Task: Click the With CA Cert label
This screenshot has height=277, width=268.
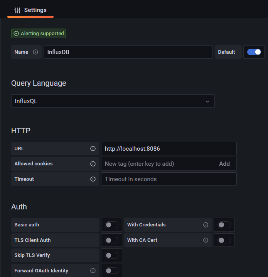Action: (x=142, y=240)
